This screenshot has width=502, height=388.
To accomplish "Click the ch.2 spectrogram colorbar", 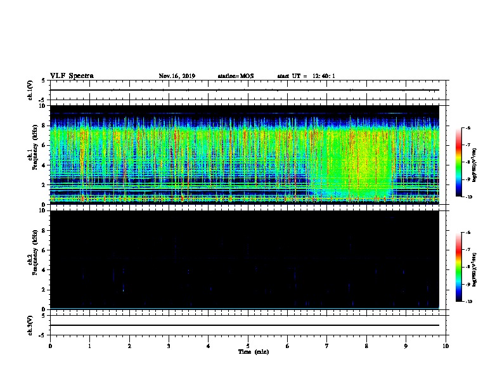I will tap(458, 267).
